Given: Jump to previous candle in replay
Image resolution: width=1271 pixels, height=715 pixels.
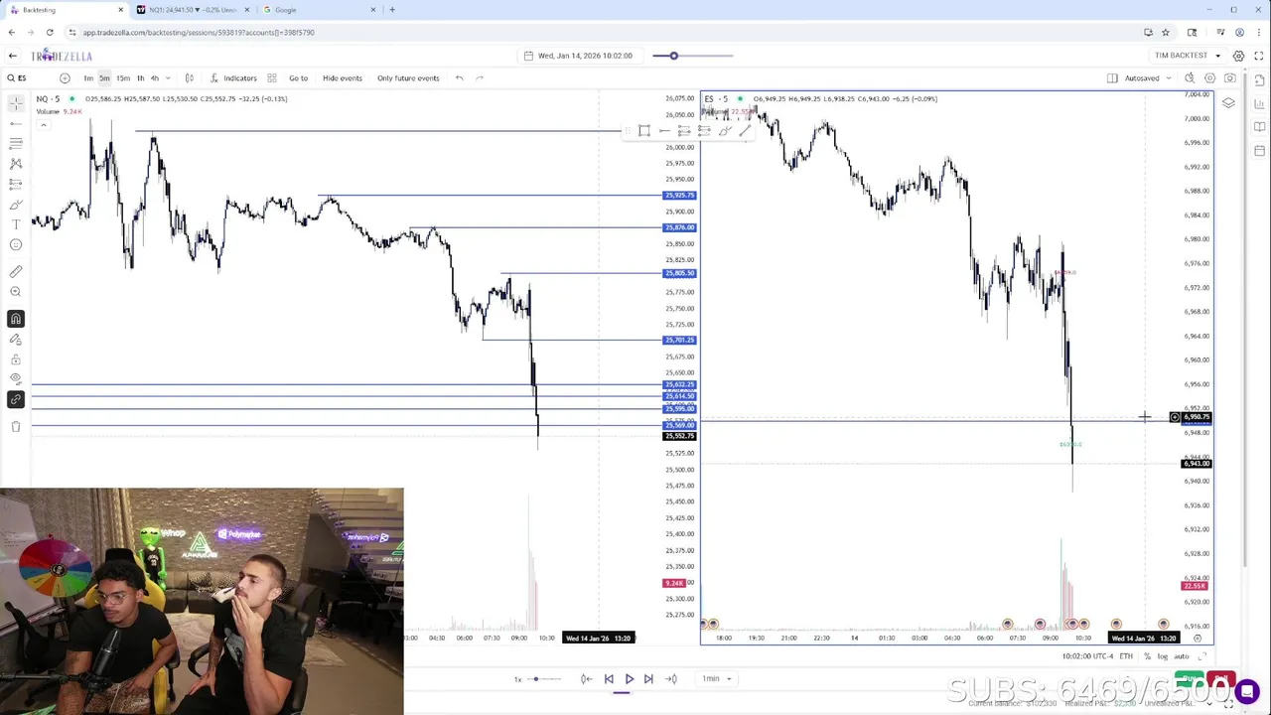Looking at the screenshot, I should tap(586, 679).
